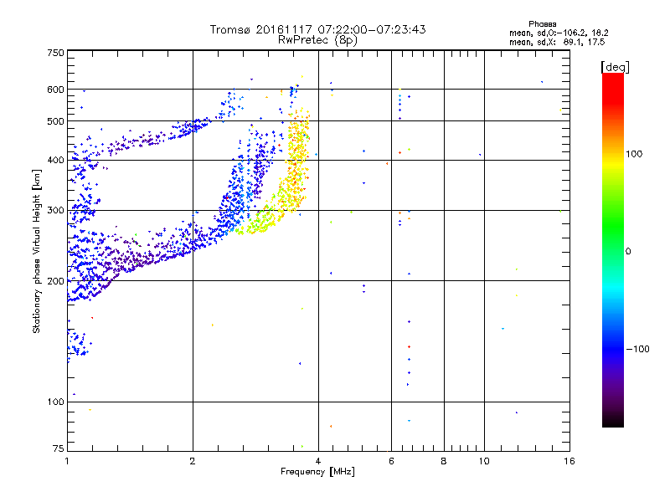Click the y-axis tick value '300'

[x=55, y=210]
